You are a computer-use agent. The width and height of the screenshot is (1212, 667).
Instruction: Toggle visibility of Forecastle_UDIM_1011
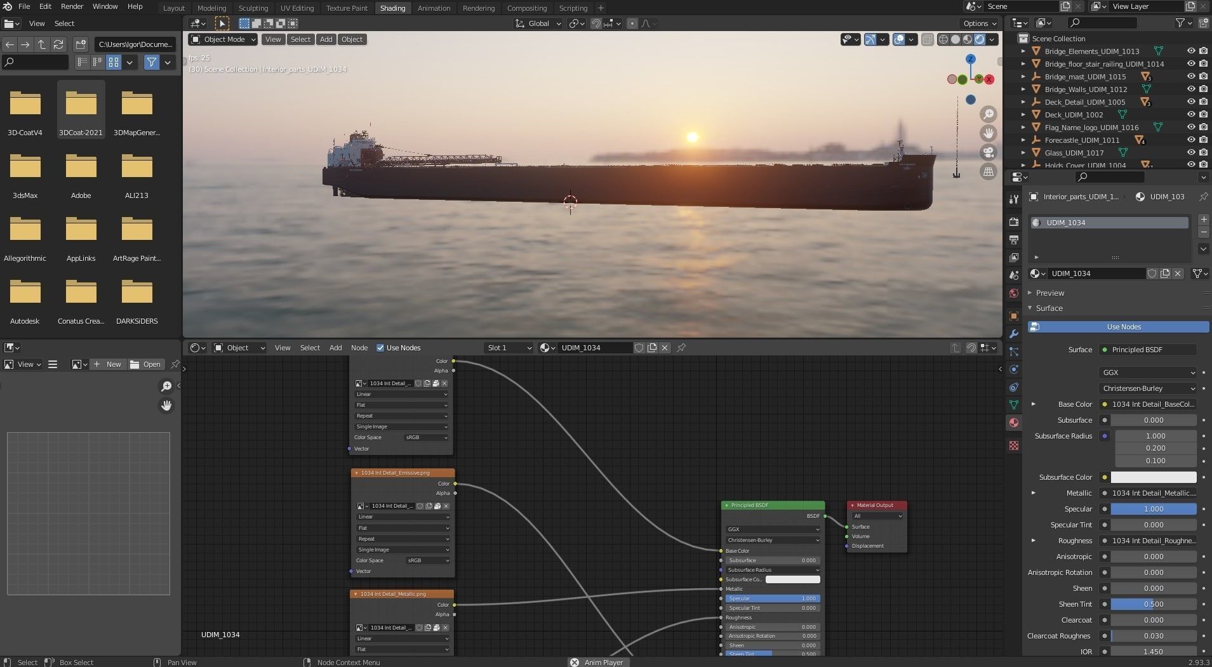point(1191,140)
